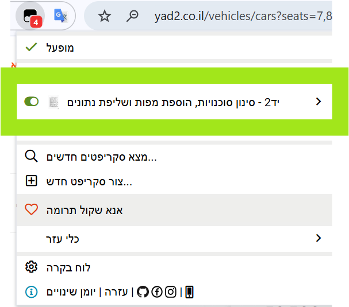Select מצא סקריפטים חדשים menu item
349x307 pixels.
pyautogui.click(x=175, y=157)
